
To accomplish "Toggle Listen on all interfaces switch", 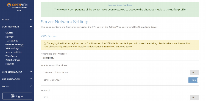I will tap(194, 72).
